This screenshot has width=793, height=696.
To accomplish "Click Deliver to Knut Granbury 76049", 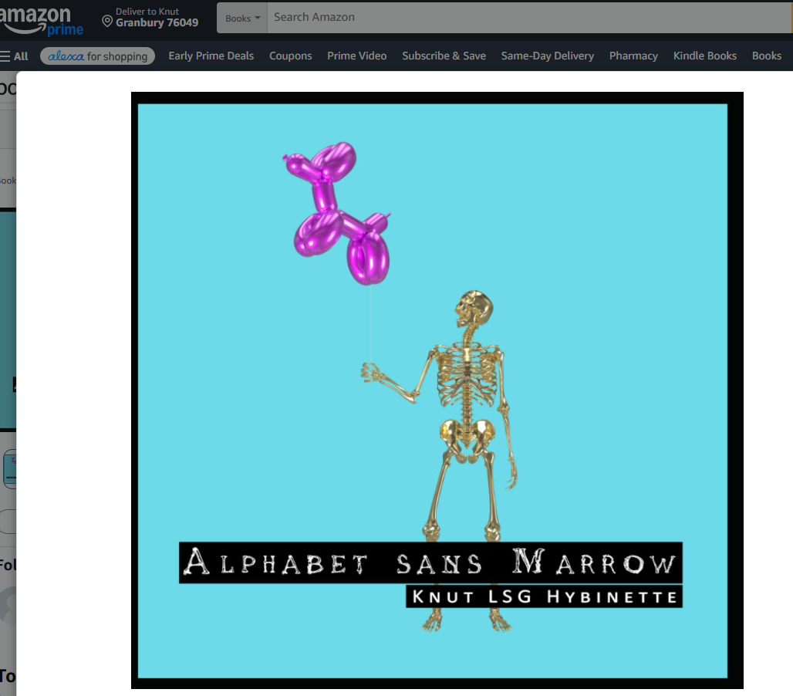I will [150, 18].
